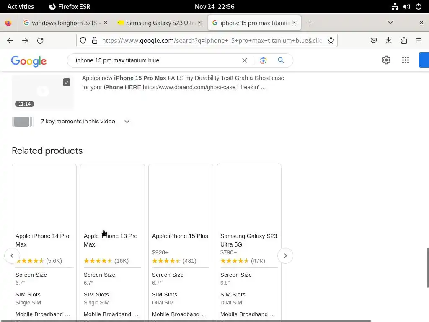Open Firefox downloads panel
429x322 pixels.
[x=388, y=40]
